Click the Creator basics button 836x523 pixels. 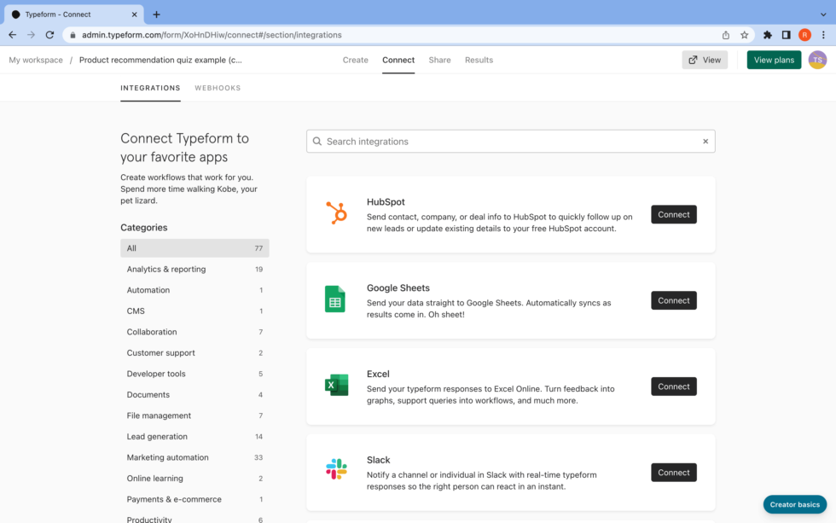(794, 504)
